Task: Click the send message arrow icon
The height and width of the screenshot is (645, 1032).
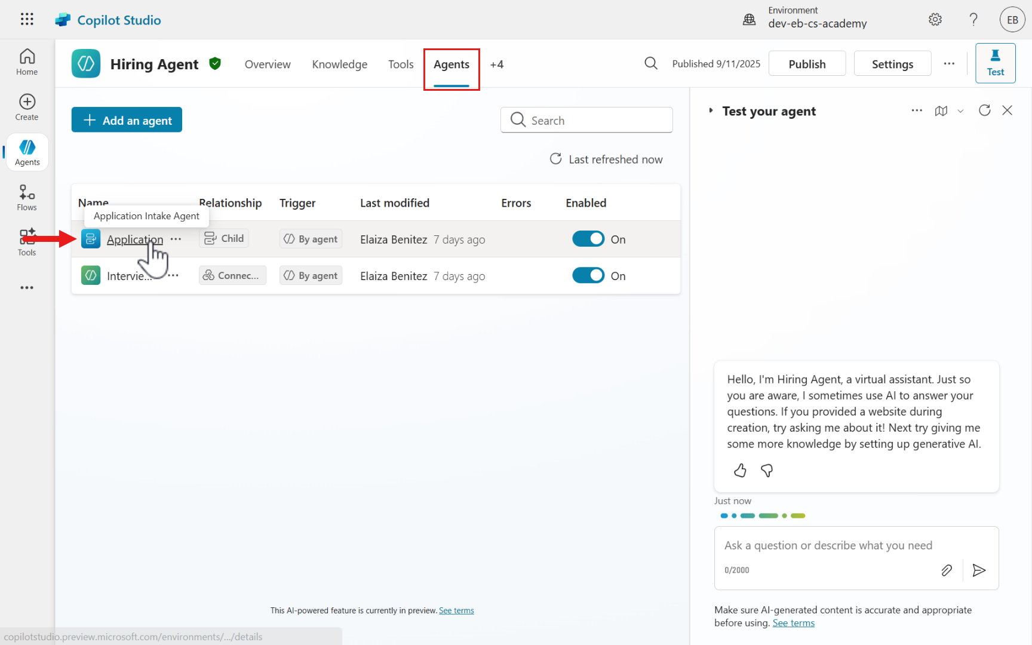Action: [x=979, y=570]
